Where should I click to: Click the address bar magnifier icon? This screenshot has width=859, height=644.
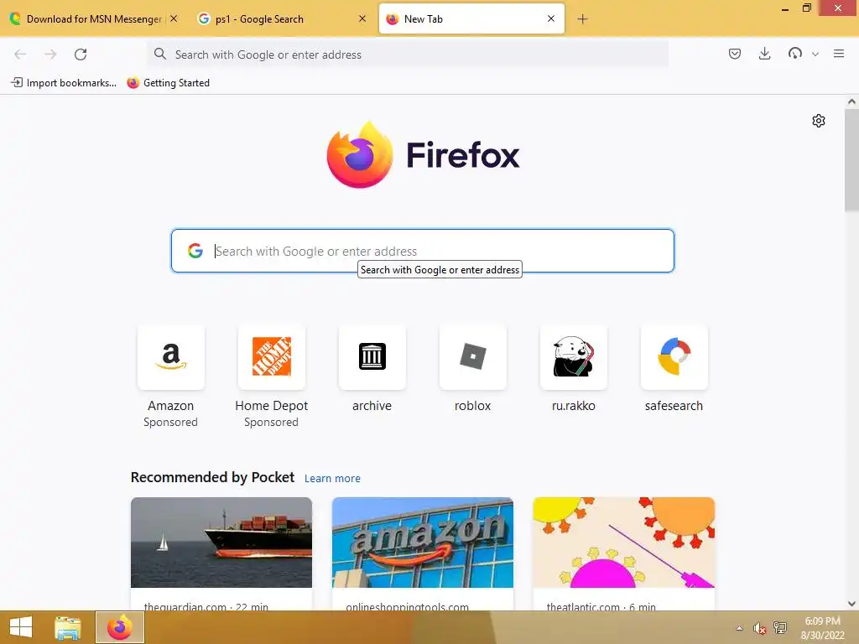click(x=160, y=54)
